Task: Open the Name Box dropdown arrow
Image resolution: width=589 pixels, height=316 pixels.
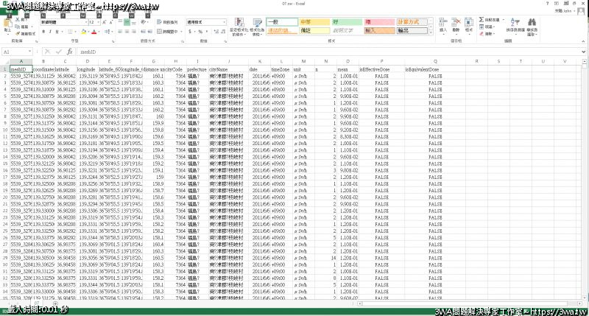Action: click(29, 52)
